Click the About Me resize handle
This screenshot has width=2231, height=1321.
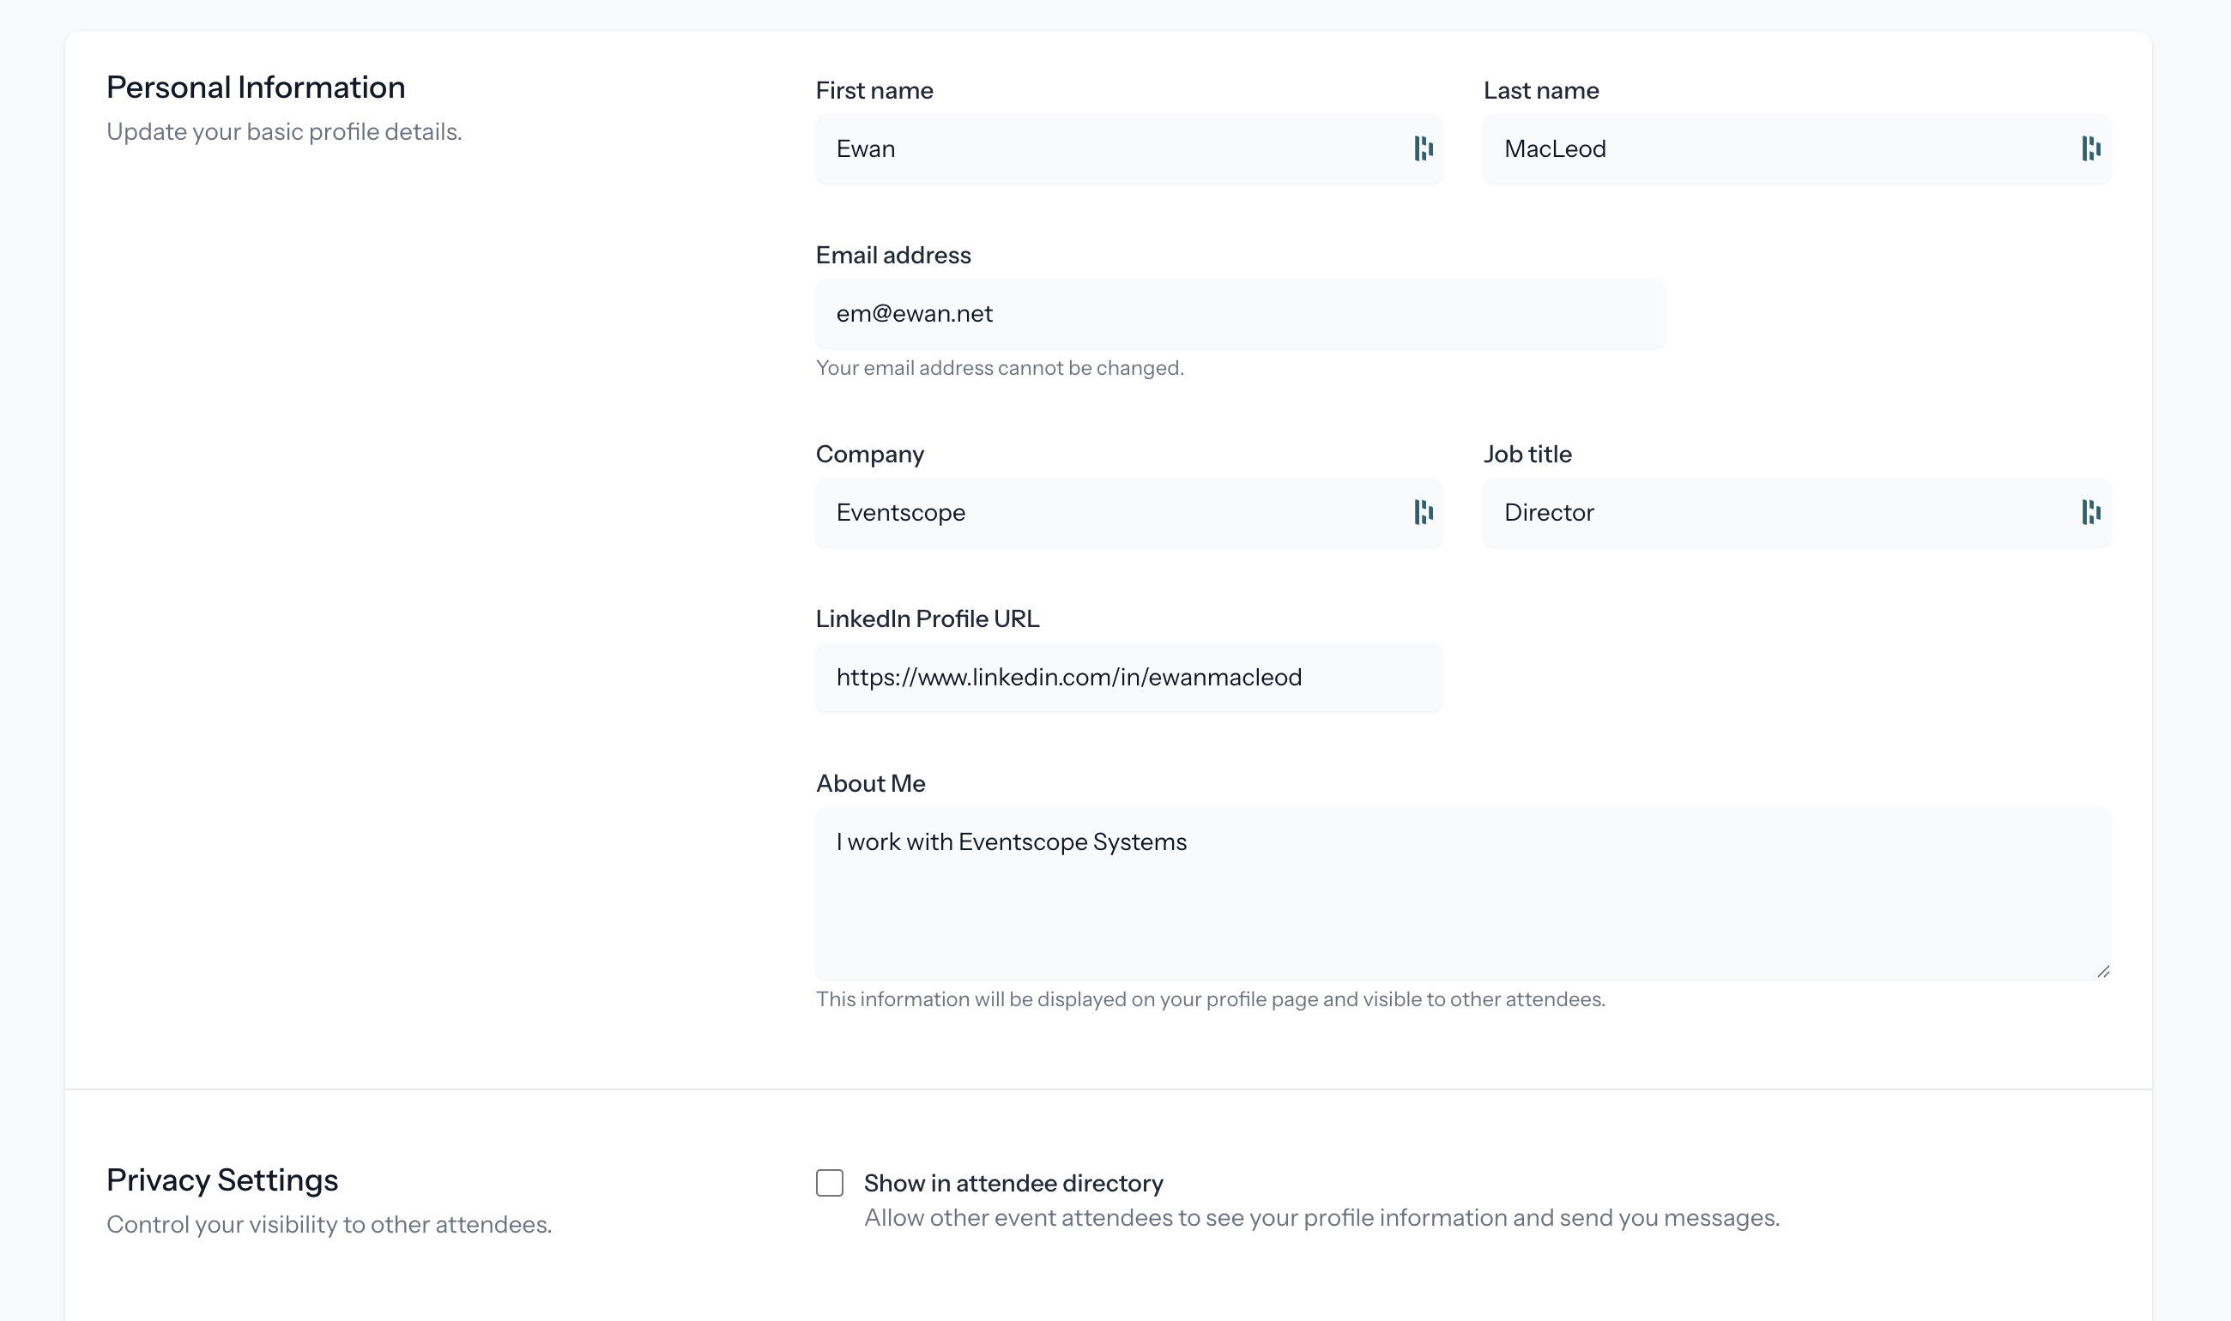tap(2105, 972)
